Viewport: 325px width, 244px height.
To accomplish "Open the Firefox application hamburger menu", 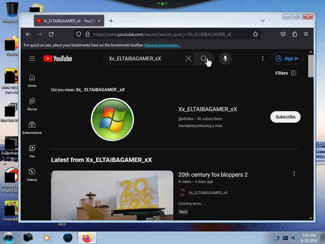I will (306, 34).
